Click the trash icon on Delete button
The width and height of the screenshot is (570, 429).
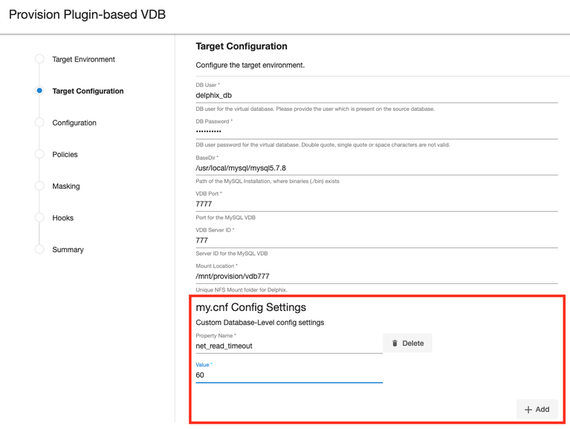coord(395,343)
